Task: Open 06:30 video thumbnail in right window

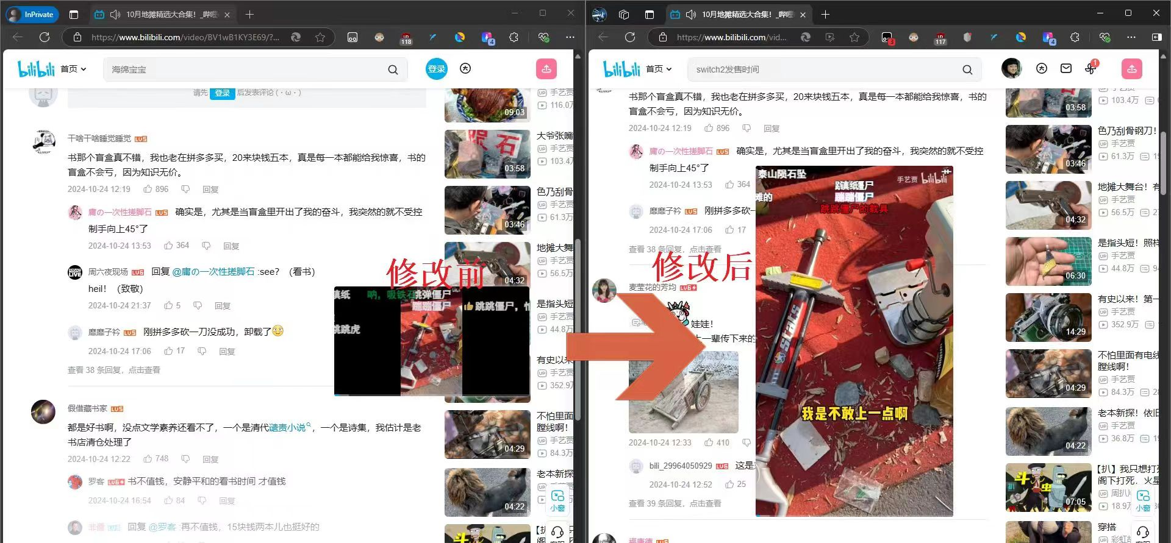Action: pyautogui.click(x=1048, y=261)
